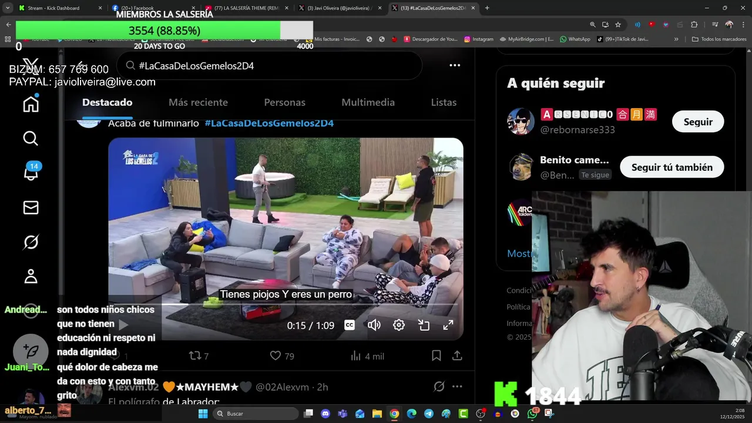752x423 pixels.
Task: Click the video player frame
Action: point(286,239)
